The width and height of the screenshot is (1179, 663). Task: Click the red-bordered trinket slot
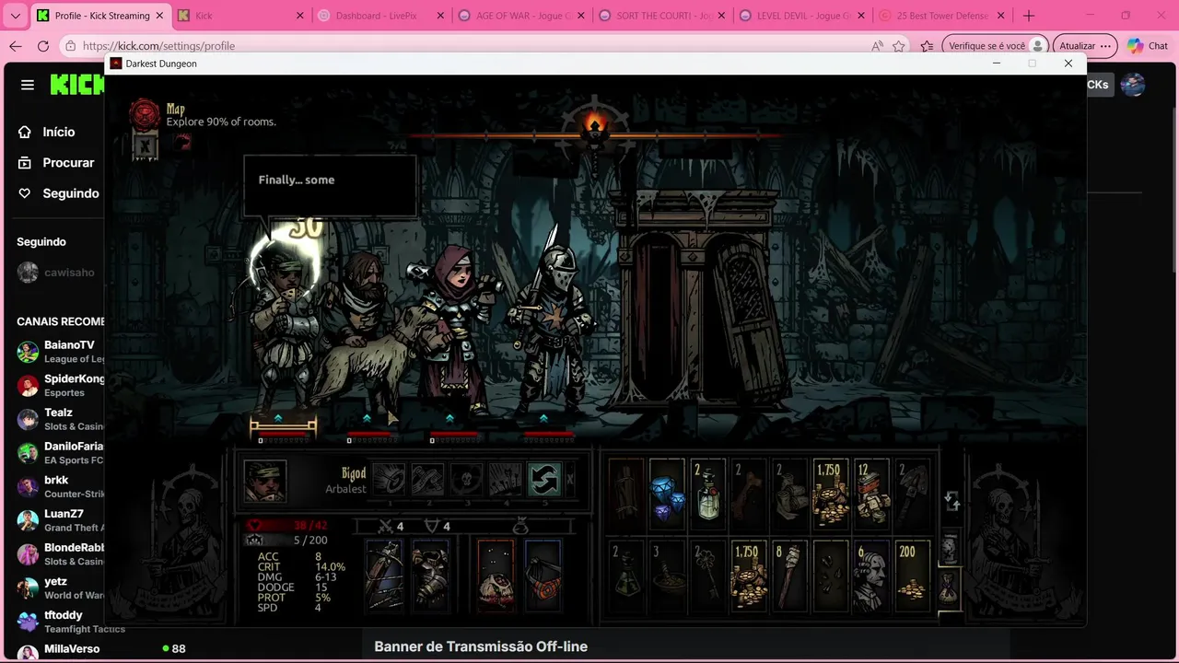(496, 575)
